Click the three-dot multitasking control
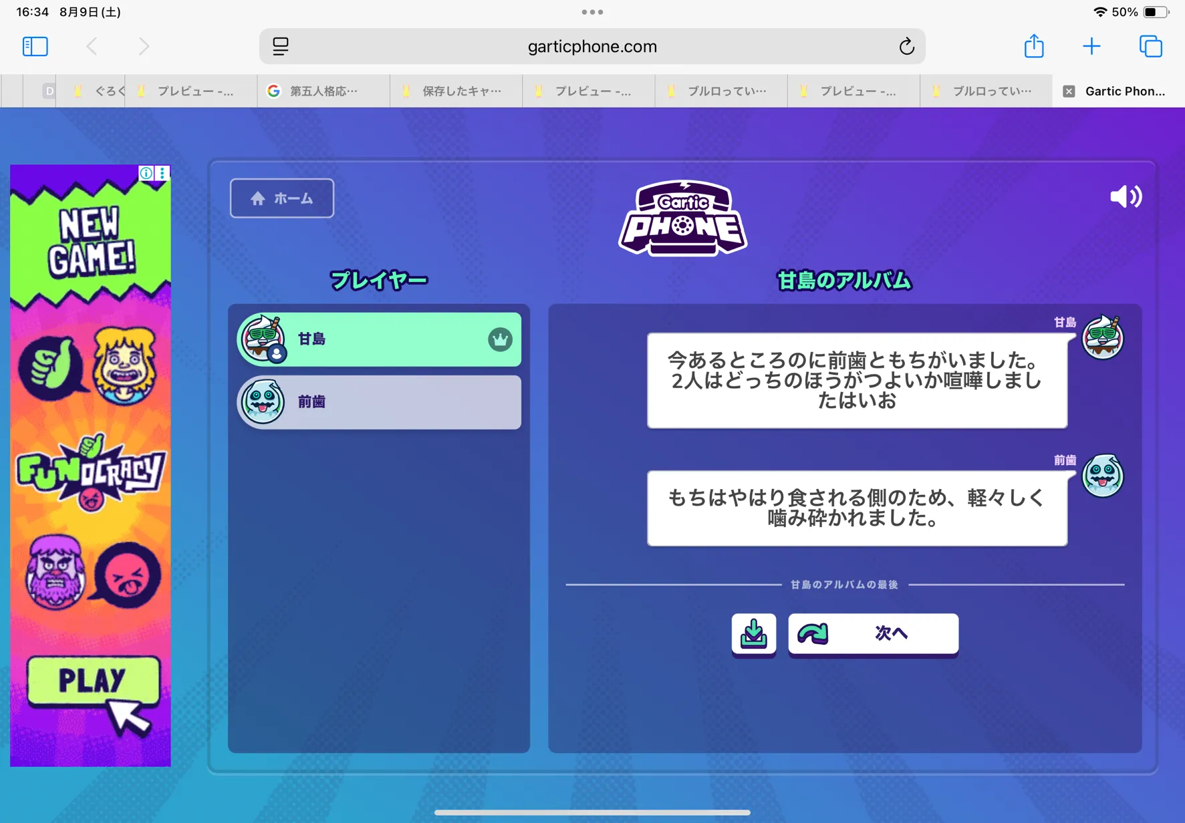The height and width of the screenshot is (823, 1185). pyautogui.click(x=592, y=12)
